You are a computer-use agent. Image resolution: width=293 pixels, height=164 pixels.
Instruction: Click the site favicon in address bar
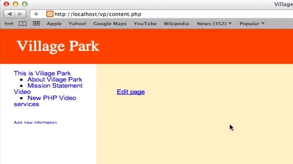pyautogui.click(x=50, y=14)
